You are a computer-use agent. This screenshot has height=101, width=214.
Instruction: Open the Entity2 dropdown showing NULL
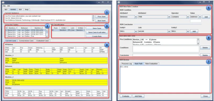[180, 31]
